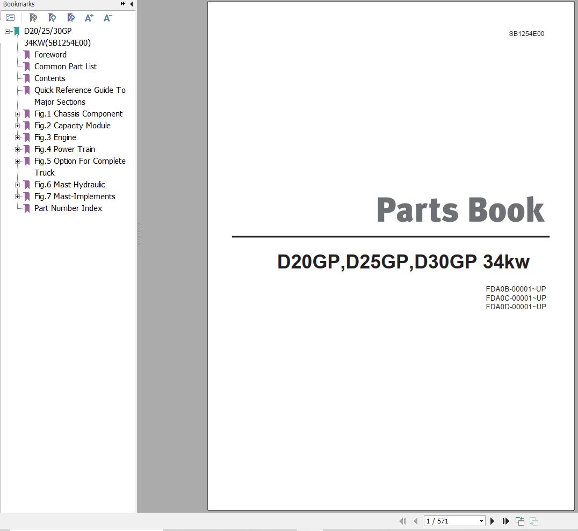
Task: Click the teal root bookmark icon
Action: pyautogui.click(x=17, y=31)
